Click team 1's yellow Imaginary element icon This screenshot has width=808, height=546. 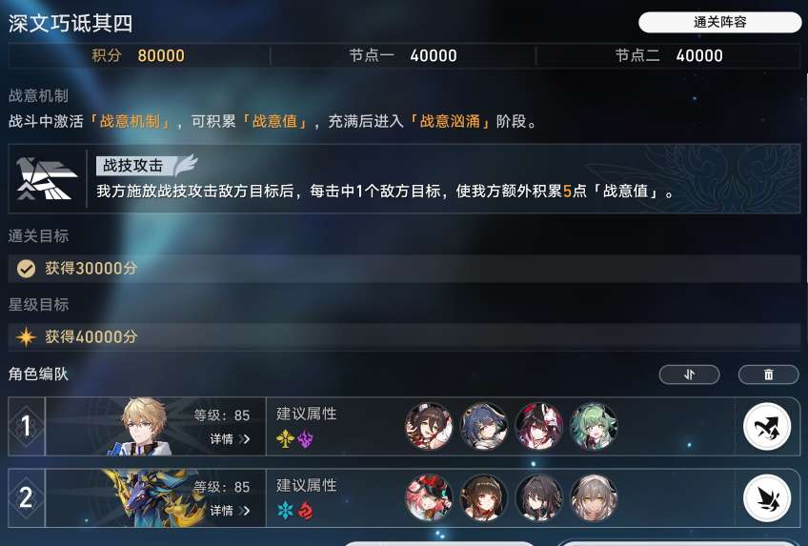point(285,439)
